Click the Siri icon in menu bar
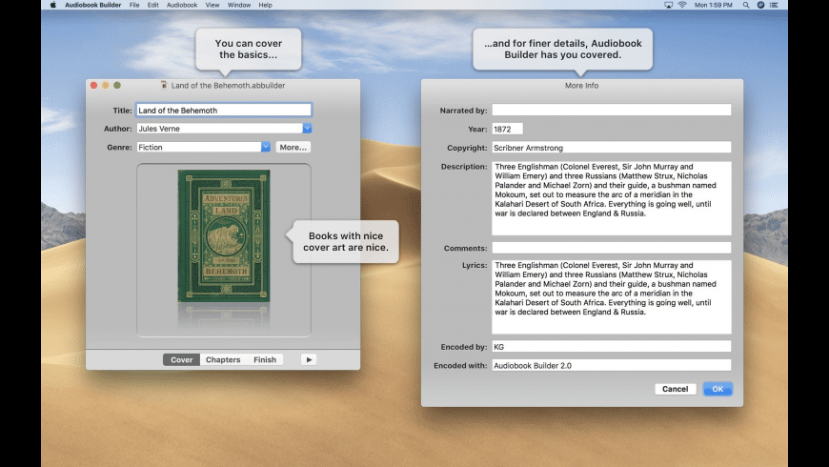 pos(760,5)
